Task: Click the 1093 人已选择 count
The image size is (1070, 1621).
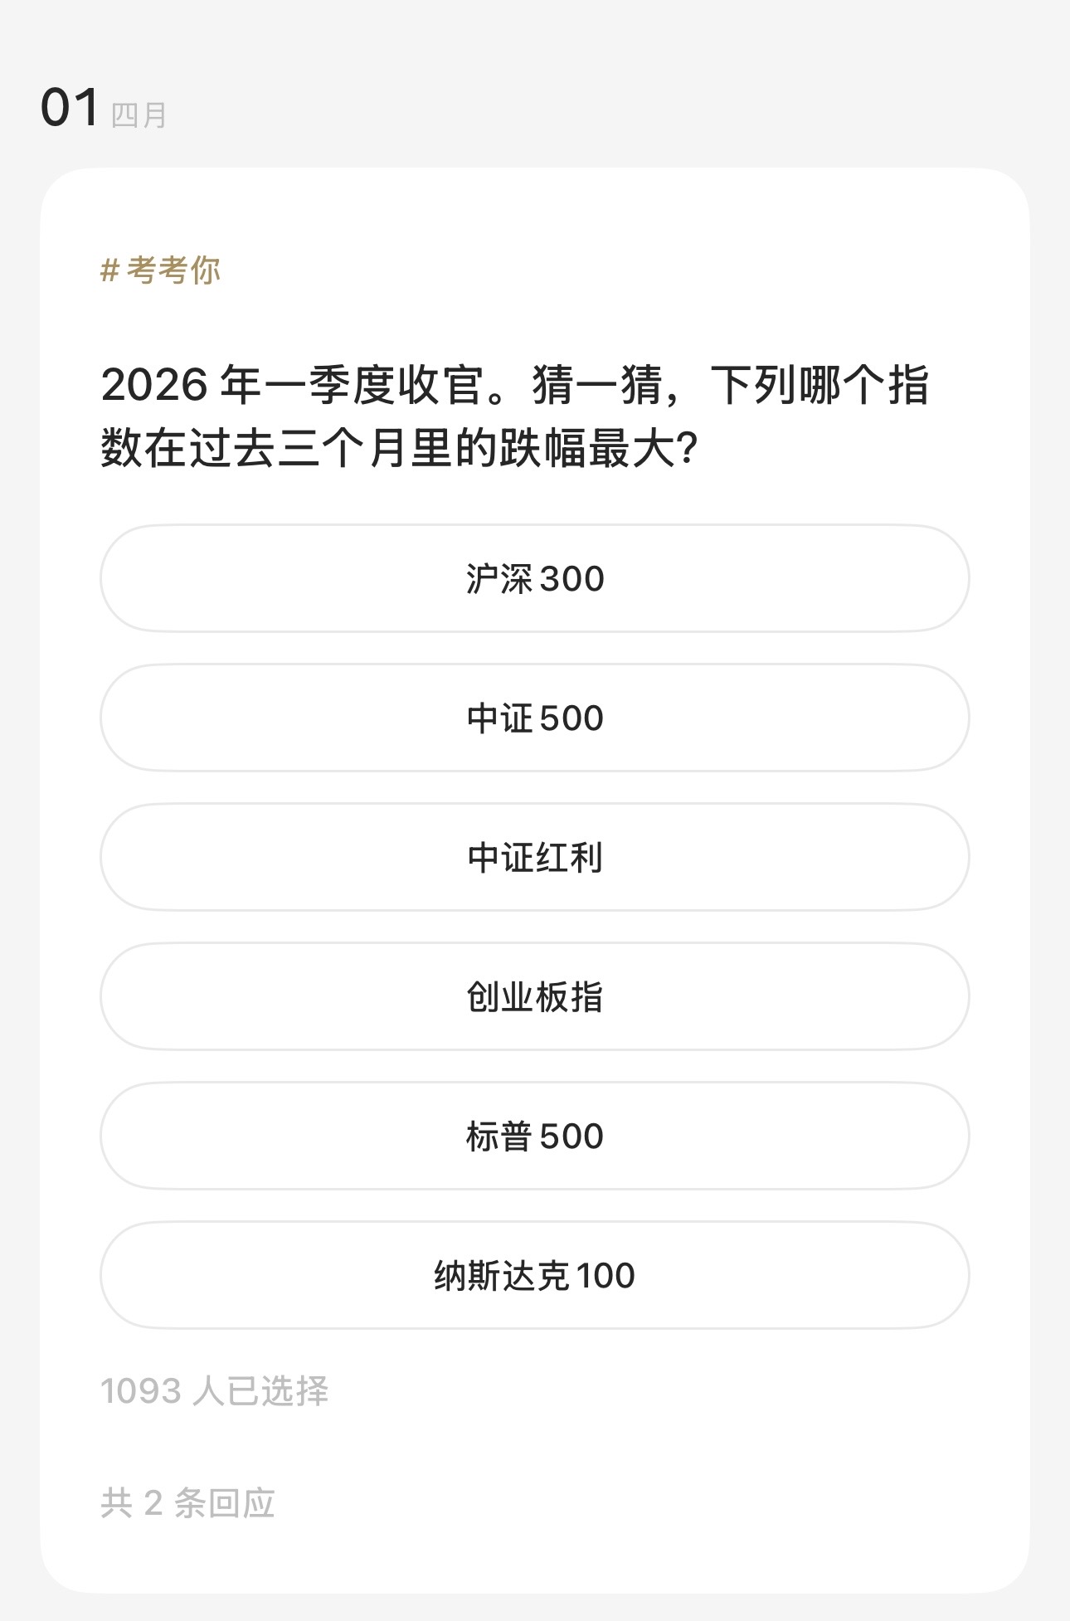Action: [x=214, y=1391]
